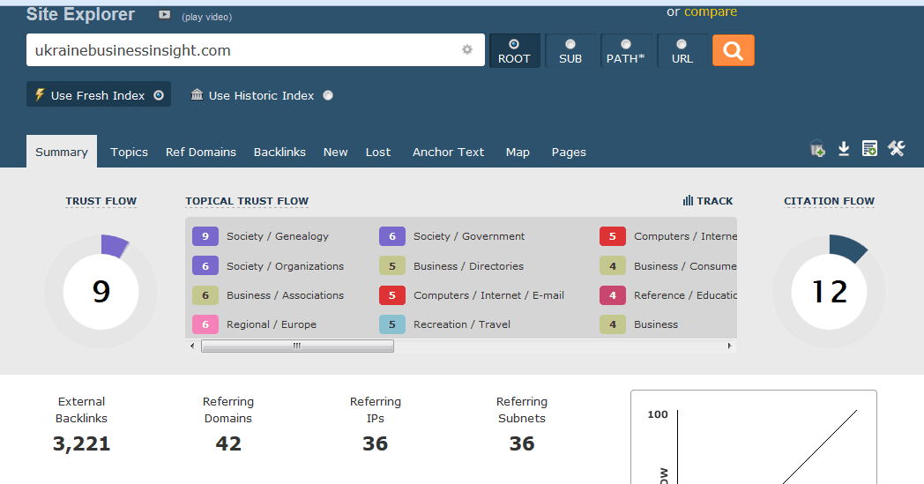Viewport: 924px width, 484px height.
Task: Open the gear settings icon in search field
Action: (467, 49)
